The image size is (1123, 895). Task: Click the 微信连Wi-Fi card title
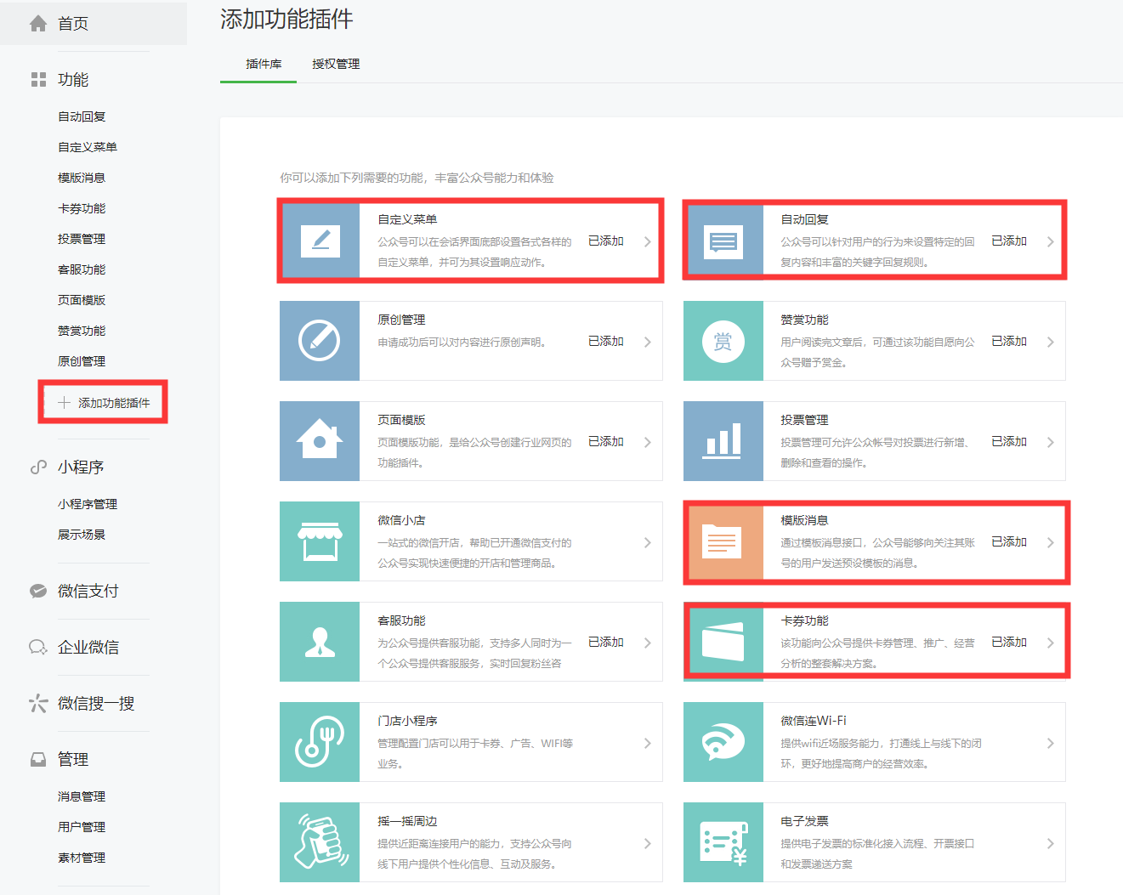point(814,721)
